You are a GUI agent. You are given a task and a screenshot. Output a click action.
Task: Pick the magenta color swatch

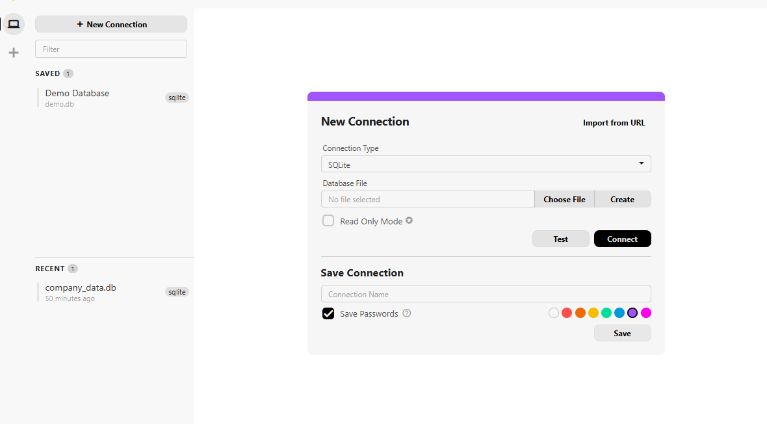[x=646, y=313]
